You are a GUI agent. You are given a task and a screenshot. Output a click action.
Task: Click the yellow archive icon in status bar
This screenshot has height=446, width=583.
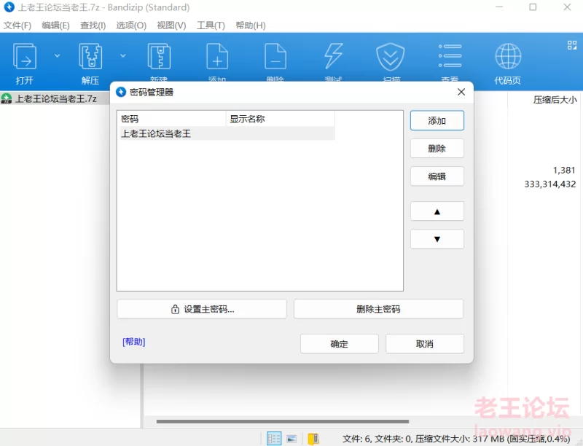[x=313, y=439]
